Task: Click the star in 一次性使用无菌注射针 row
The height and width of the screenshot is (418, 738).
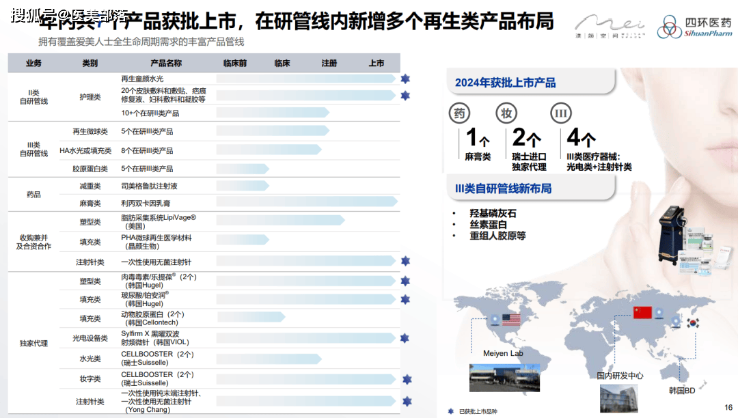Action: pos(406,262)
